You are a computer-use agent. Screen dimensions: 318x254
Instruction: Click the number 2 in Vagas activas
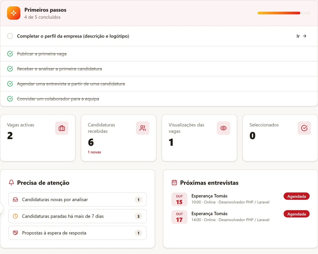(10, 135)
